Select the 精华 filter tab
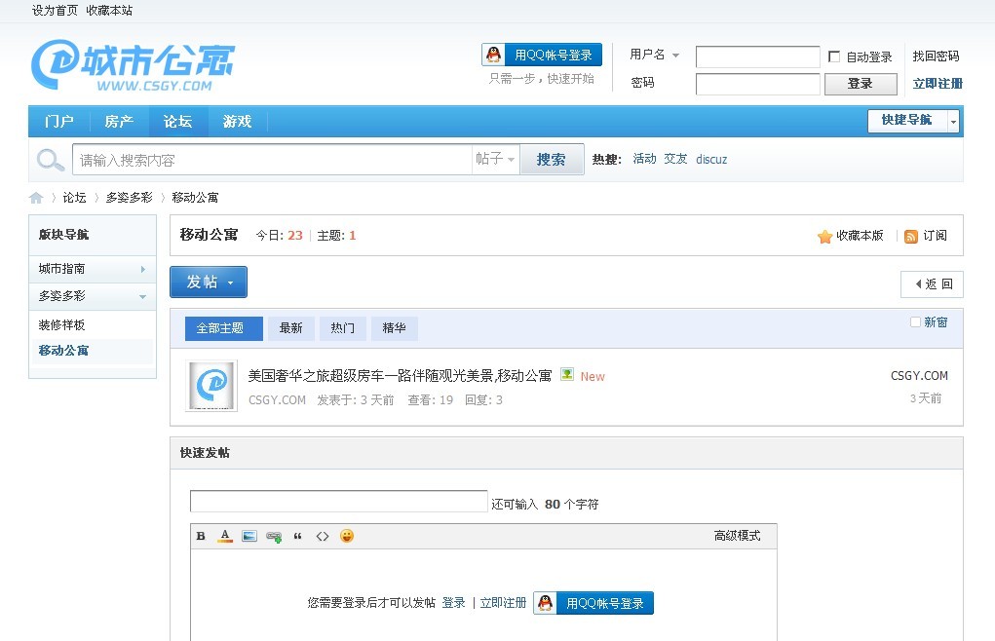 (394, 328)
